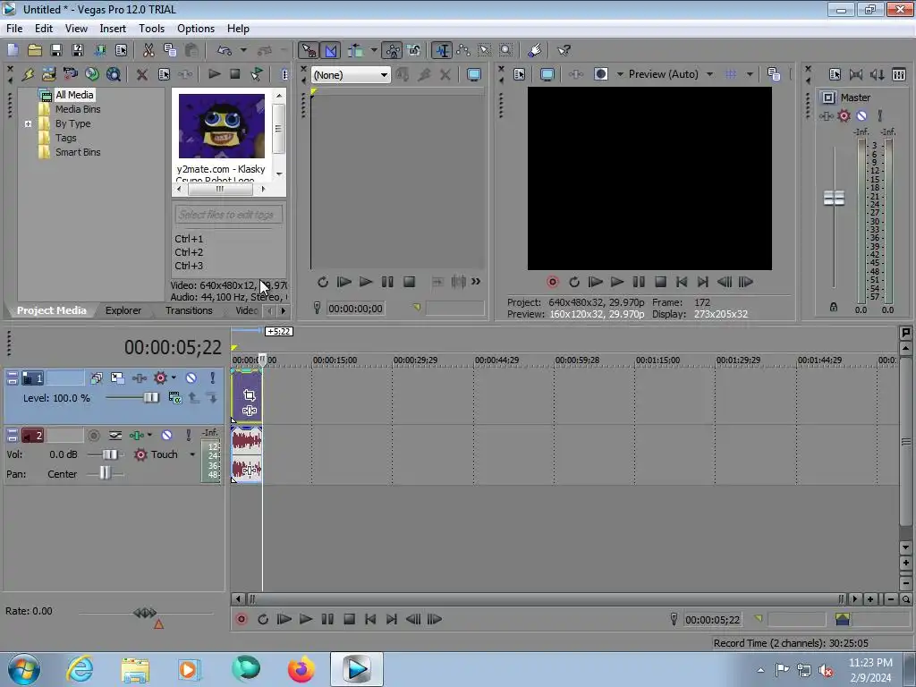This screenshot has width=916, height=687.
Task: Open the Overlays grid dropdown arrow
Action: [750, 74]
